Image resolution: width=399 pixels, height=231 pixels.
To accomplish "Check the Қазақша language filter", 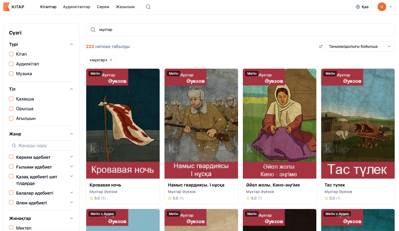I will [11, 99].
